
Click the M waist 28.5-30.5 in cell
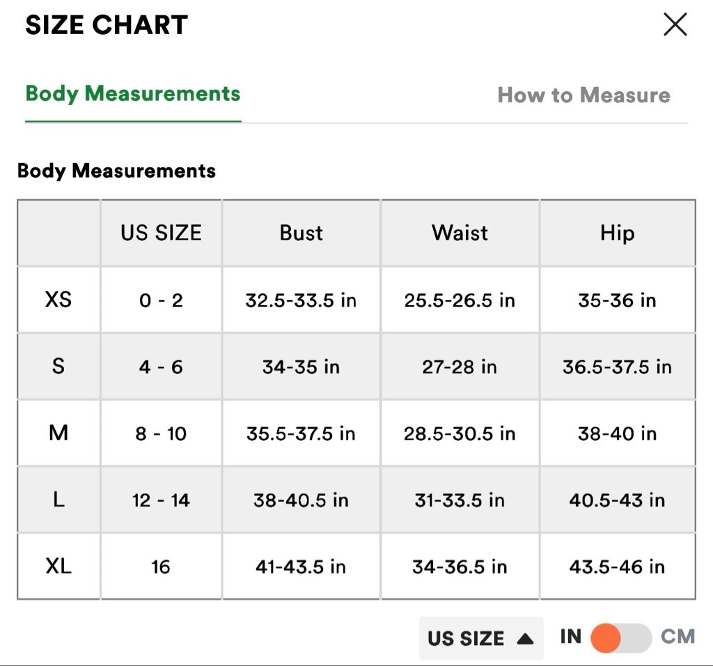click(x=460, y=433)
